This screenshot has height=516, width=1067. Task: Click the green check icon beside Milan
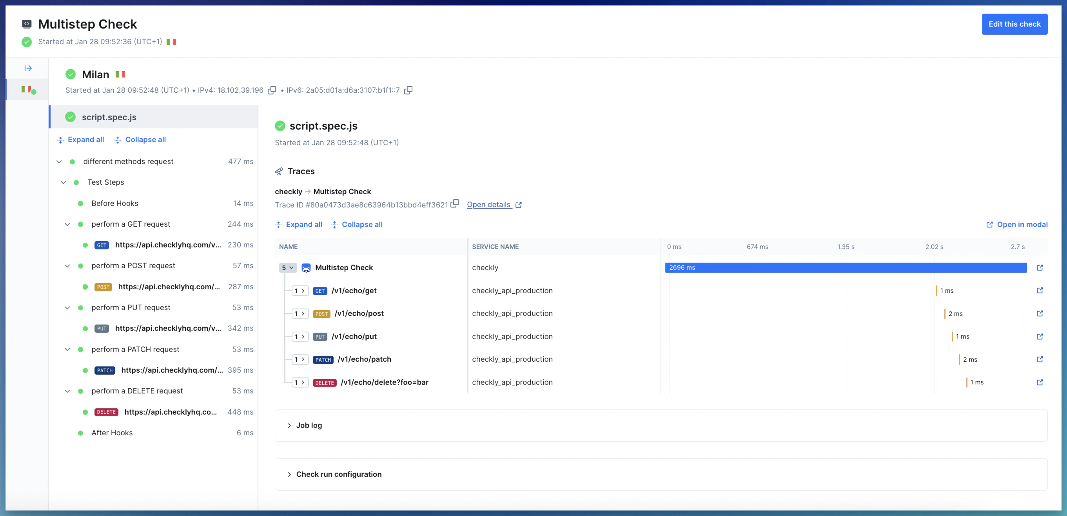(71, 74)
